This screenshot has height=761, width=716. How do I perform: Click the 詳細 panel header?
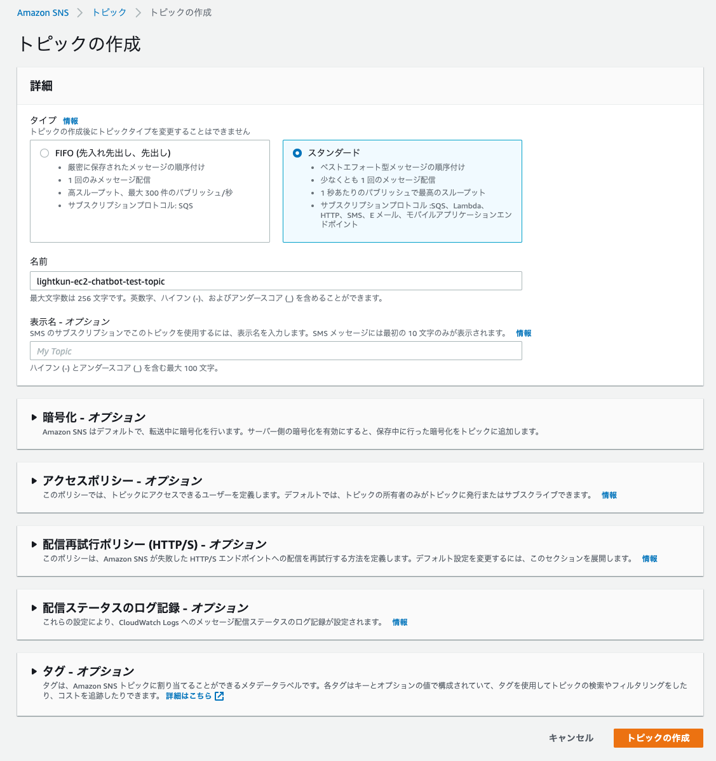pos(360,86)
